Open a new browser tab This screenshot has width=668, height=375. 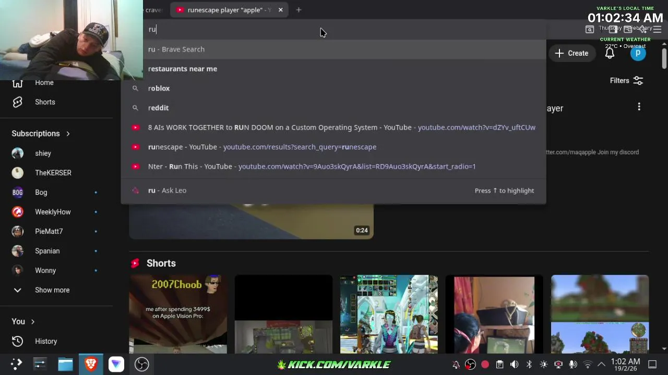299,10
